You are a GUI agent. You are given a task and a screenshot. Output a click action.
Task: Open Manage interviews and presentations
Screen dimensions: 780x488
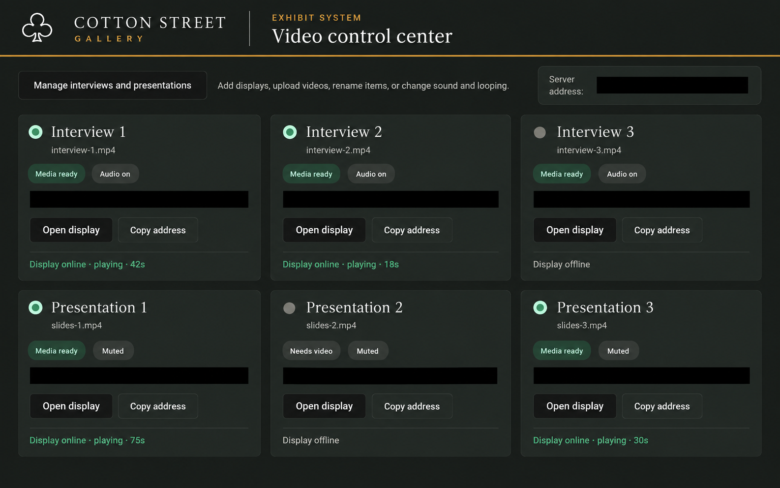point(113,85)
